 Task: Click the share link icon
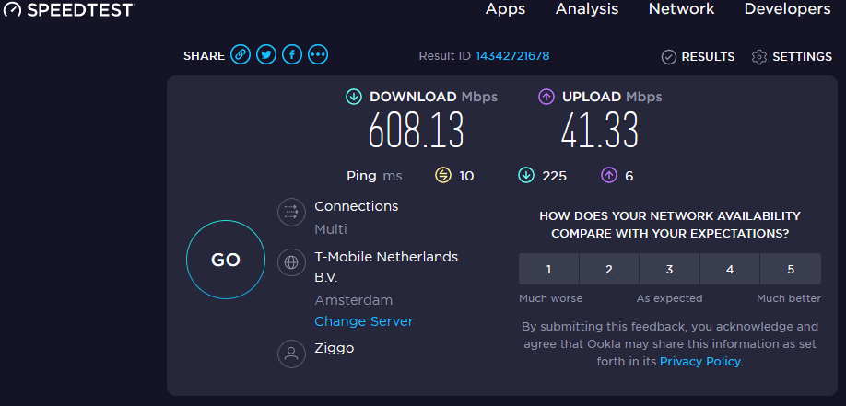[241, 55]
